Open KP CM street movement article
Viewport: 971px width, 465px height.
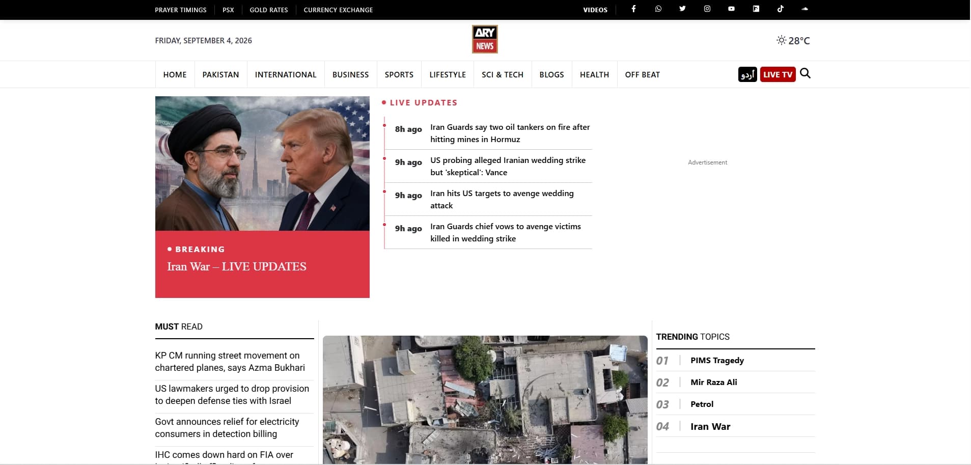pos(230,362)
